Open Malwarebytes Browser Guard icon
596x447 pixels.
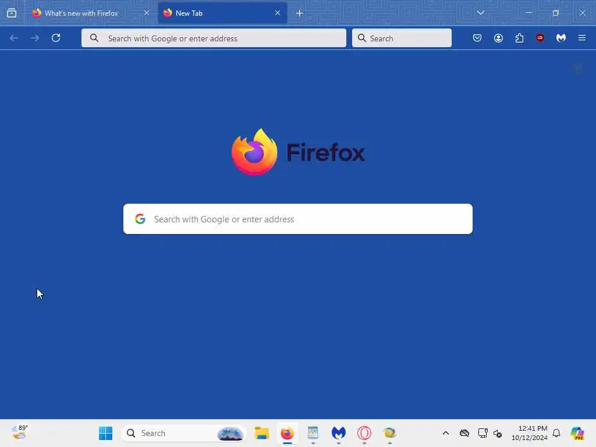[x=561, y=38]
